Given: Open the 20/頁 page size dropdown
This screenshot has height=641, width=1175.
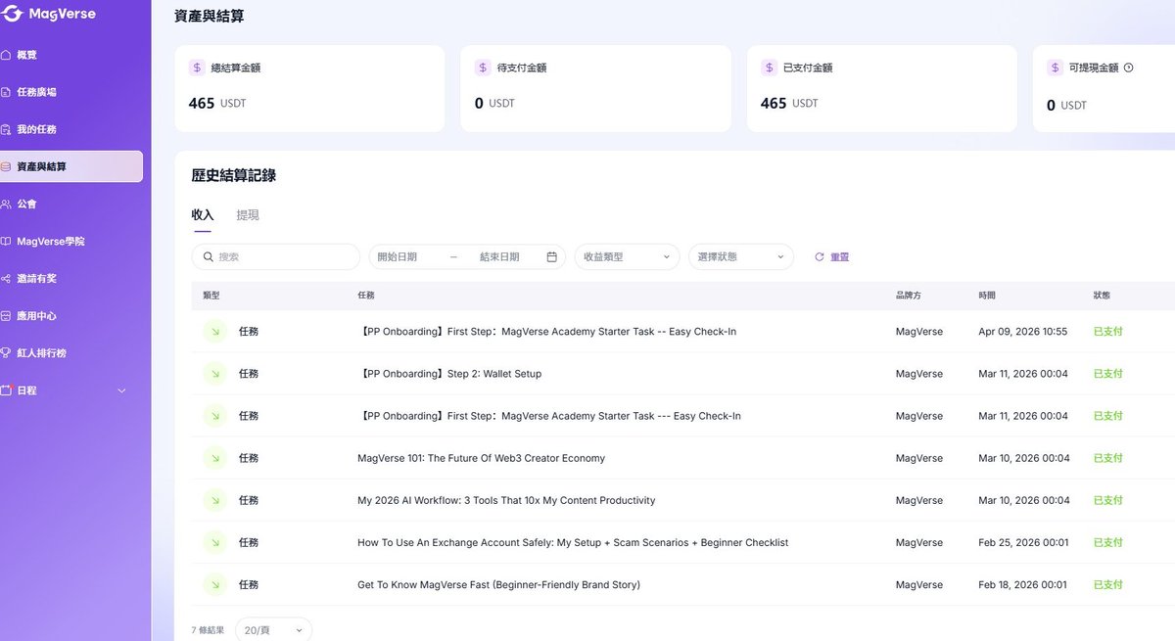Looking at the screenshot, I should [273, 630].
